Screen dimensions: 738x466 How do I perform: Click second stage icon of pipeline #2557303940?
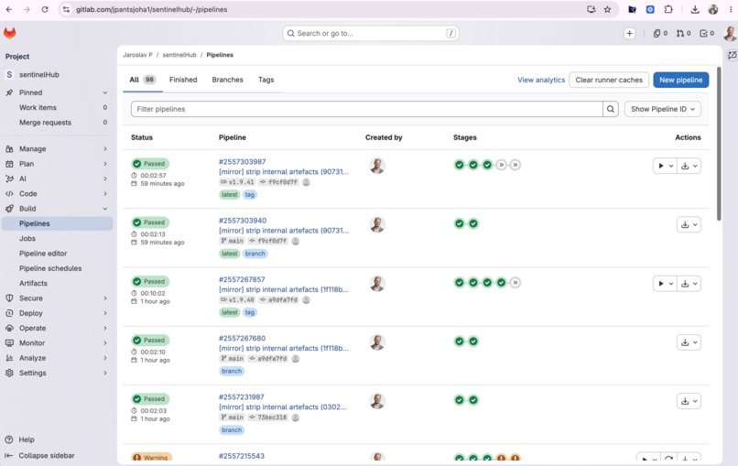click(x=473, y=223)
